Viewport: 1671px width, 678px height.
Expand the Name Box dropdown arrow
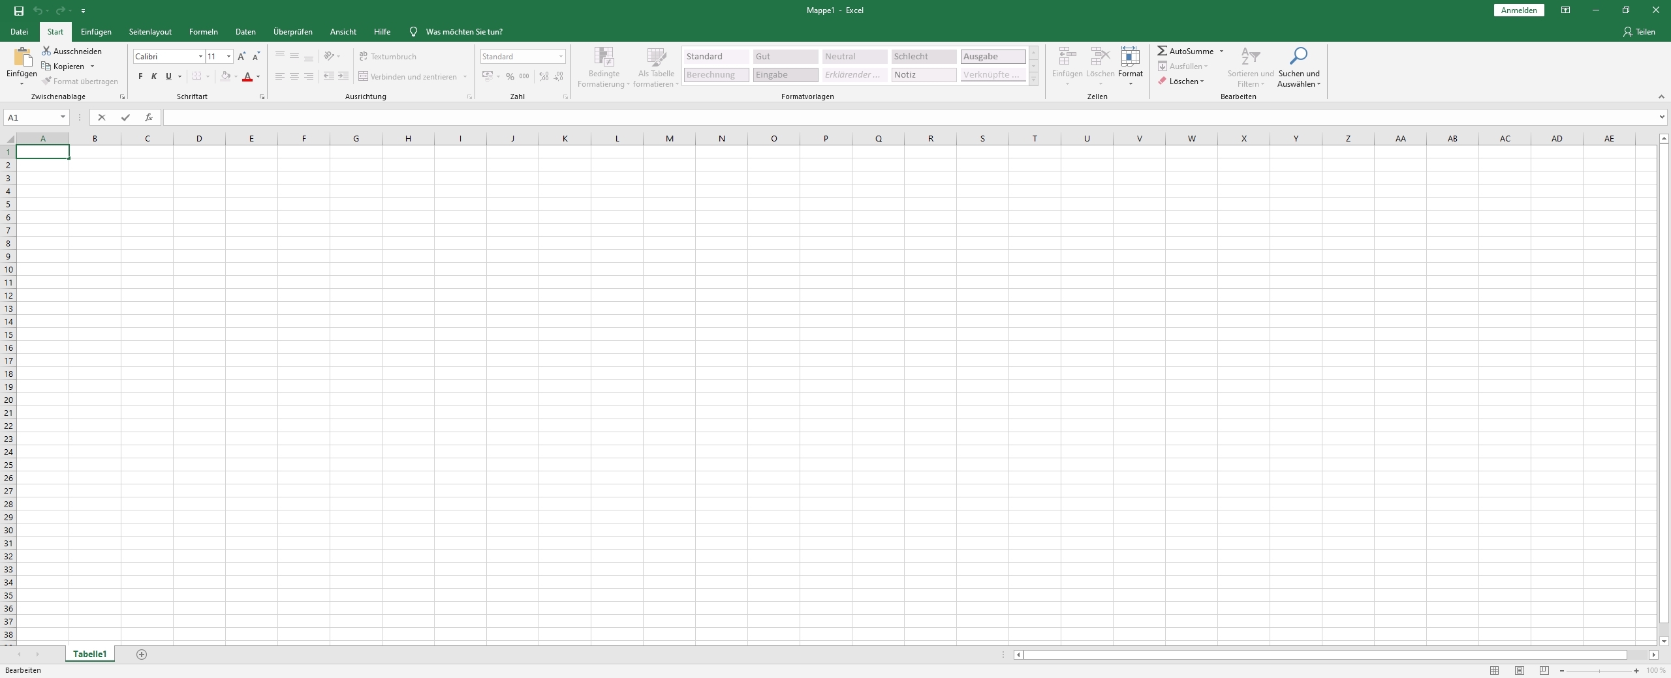63,117
